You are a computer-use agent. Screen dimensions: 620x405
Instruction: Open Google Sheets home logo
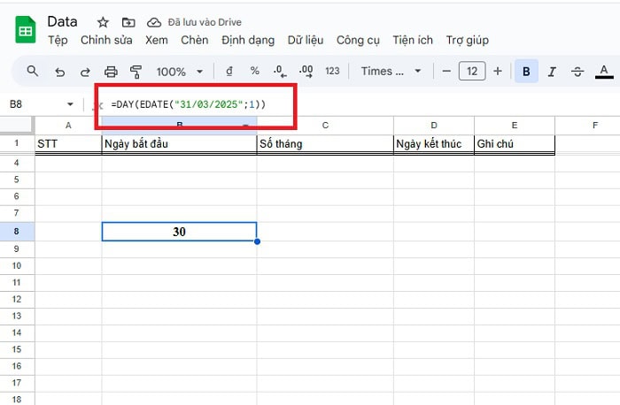coord(25,31)
